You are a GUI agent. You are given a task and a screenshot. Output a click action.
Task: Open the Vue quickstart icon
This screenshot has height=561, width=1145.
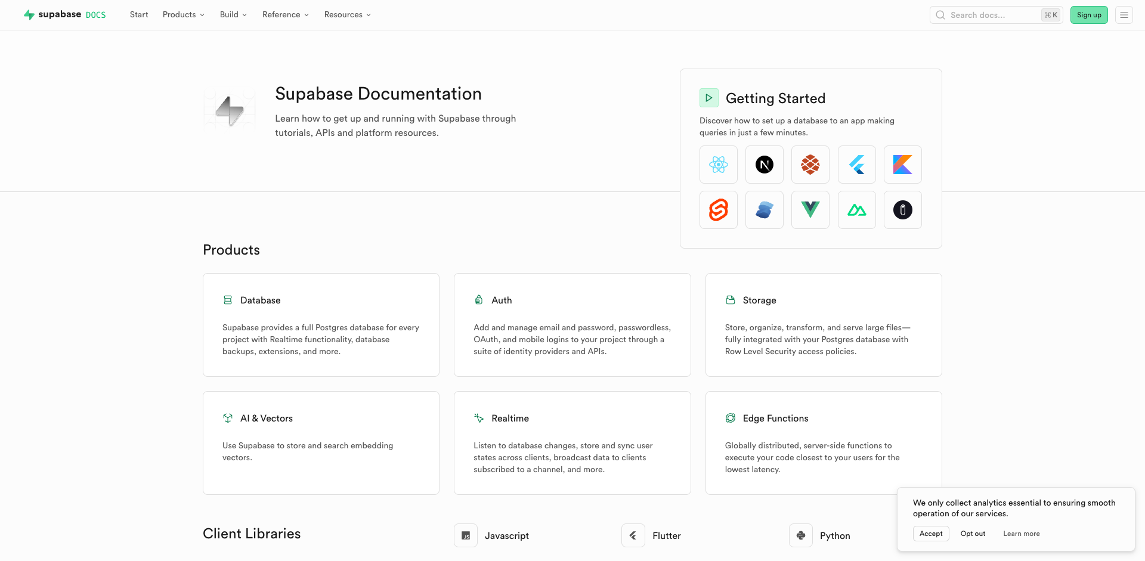tap(810, 210)
